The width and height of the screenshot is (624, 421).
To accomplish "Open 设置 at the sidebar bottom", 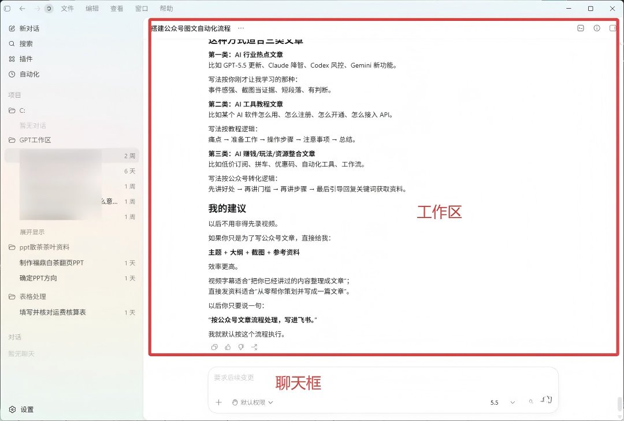I will click(x=21, y=409).
